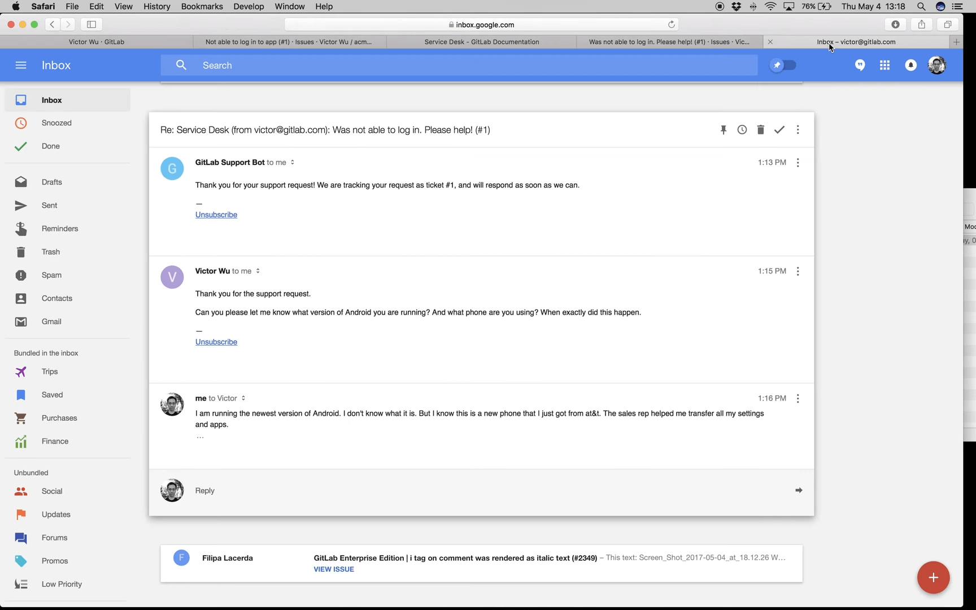976x610 pixels.
Task: Click the forward arrow icon in reply bar
Action: [x=799, y=490]
